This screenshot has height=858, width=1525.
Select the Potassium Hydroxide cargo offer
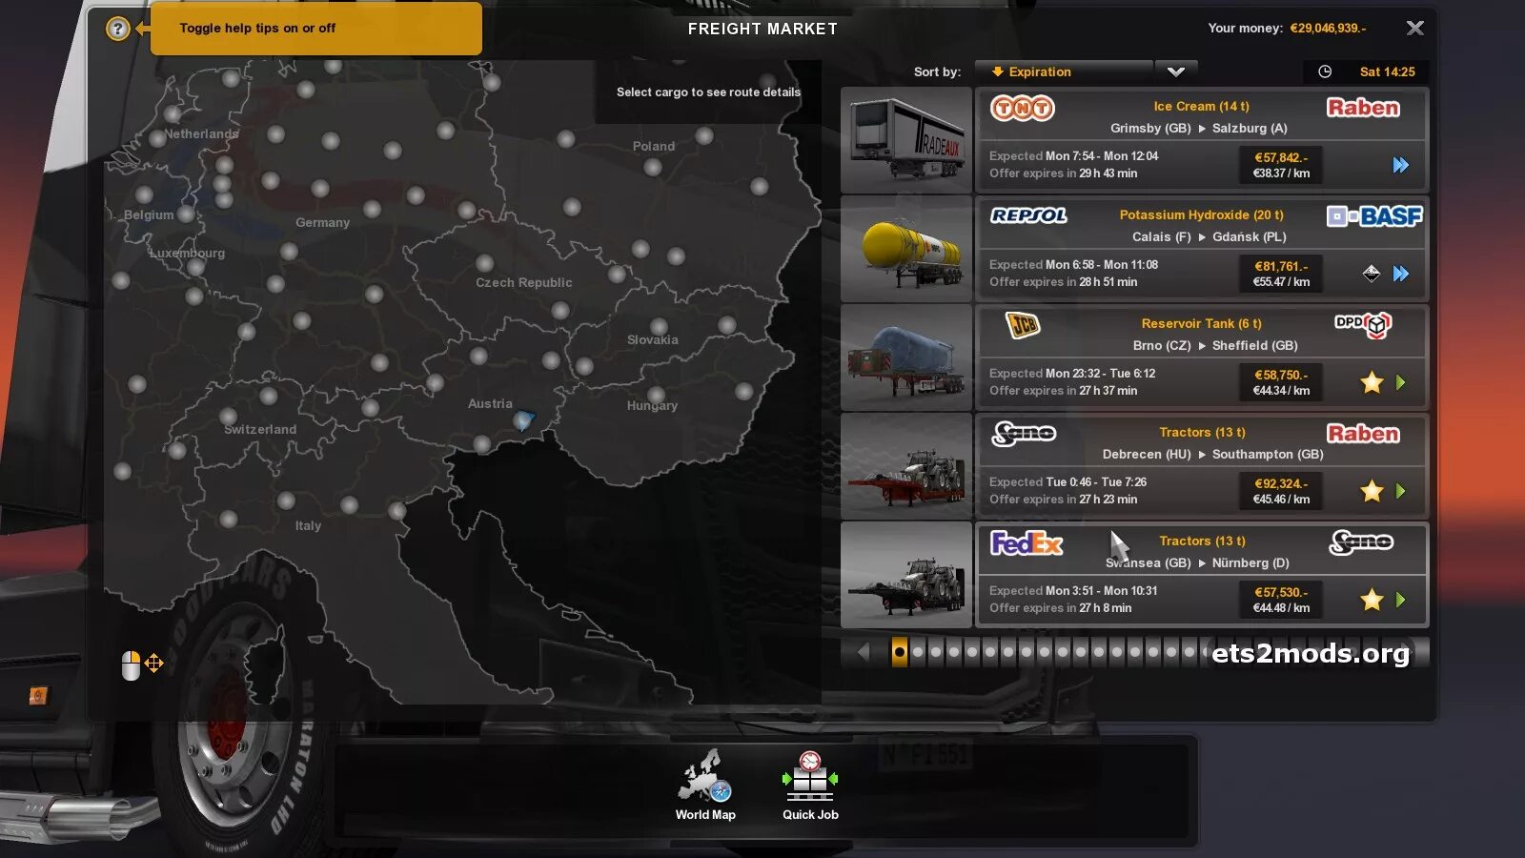coord(1202,249)
